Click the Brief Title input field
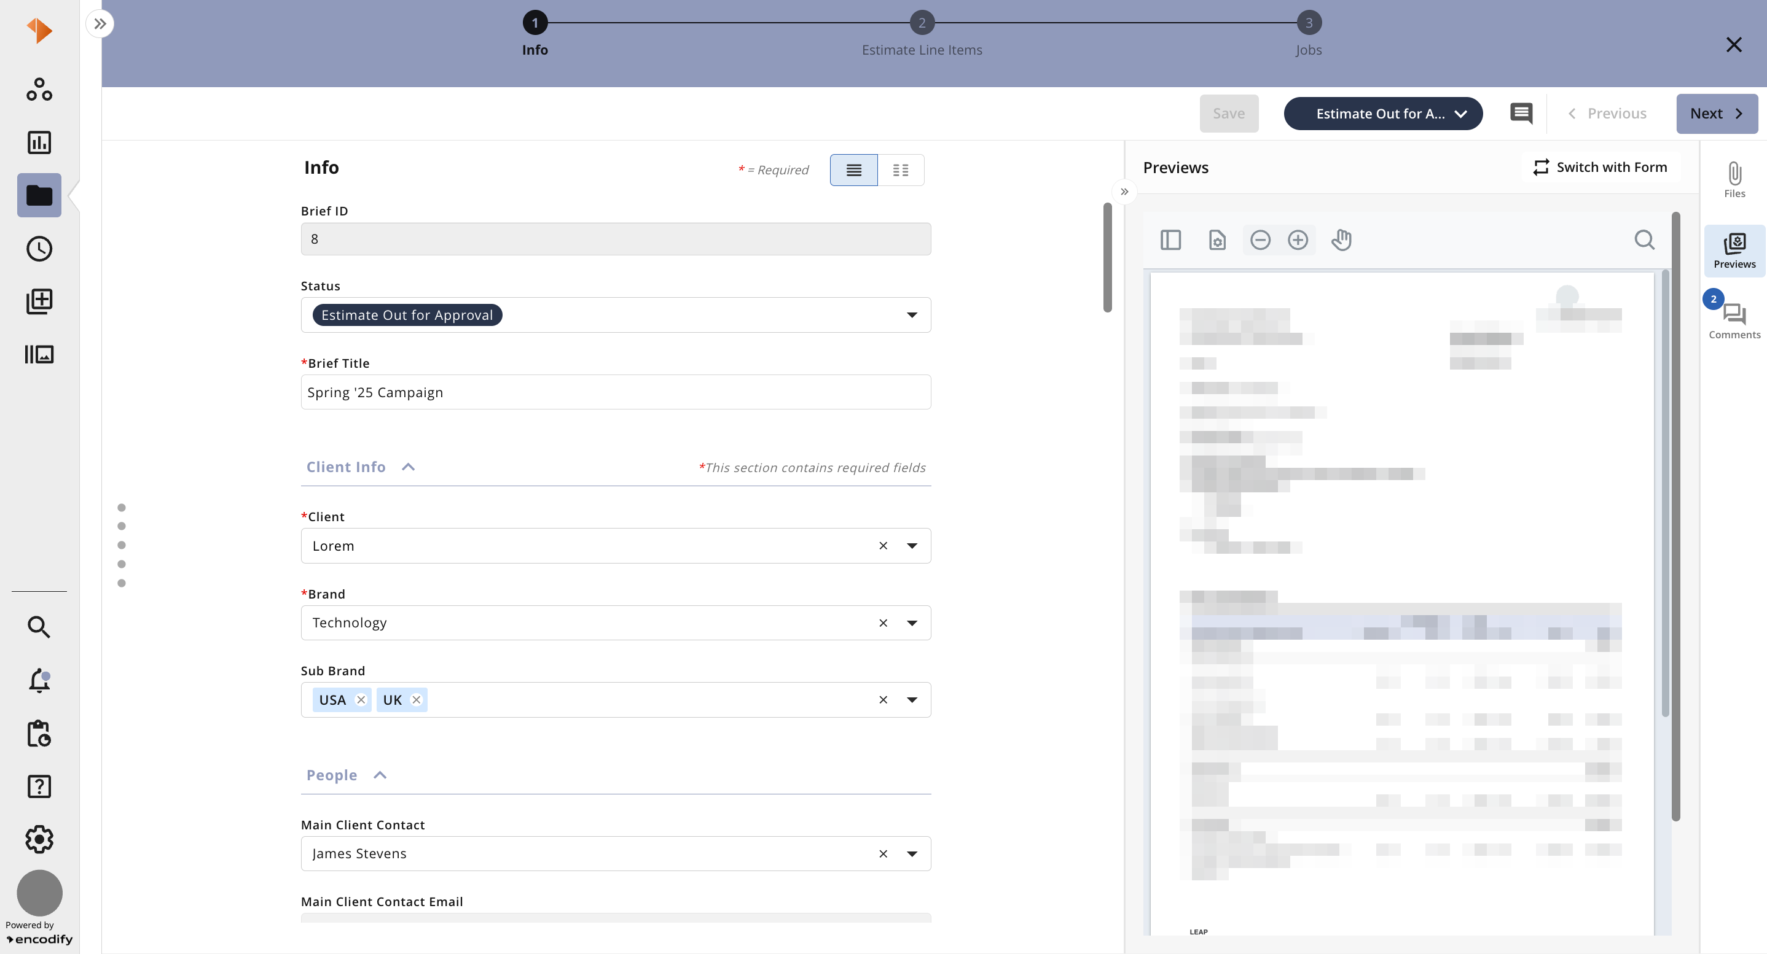The height and width of the screenshot is (954, 1767). (615, 392)
